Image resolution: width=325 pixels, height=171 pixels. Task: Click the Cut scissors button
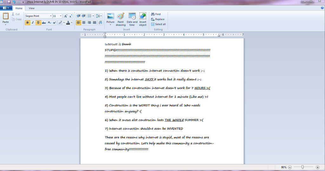16,14
